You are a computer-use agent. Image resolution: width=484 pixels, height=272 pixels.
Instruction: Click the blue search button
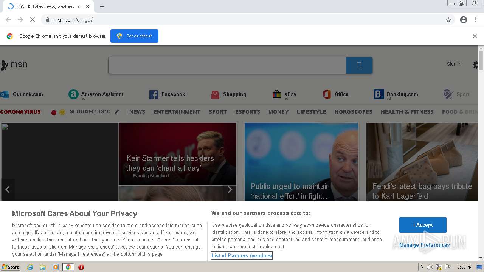tap(359, 65)
